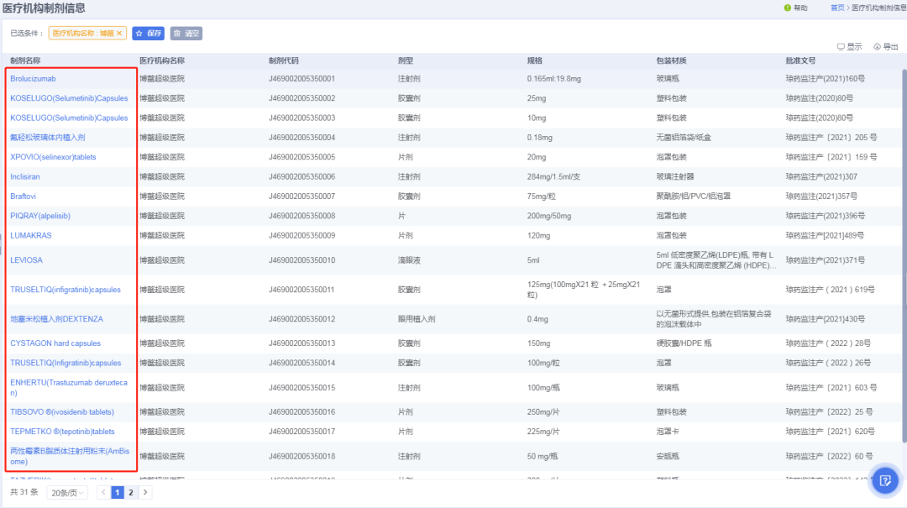Open the 20条/页 page size dropdown
The image size is (907, 508).
[67, 493]
